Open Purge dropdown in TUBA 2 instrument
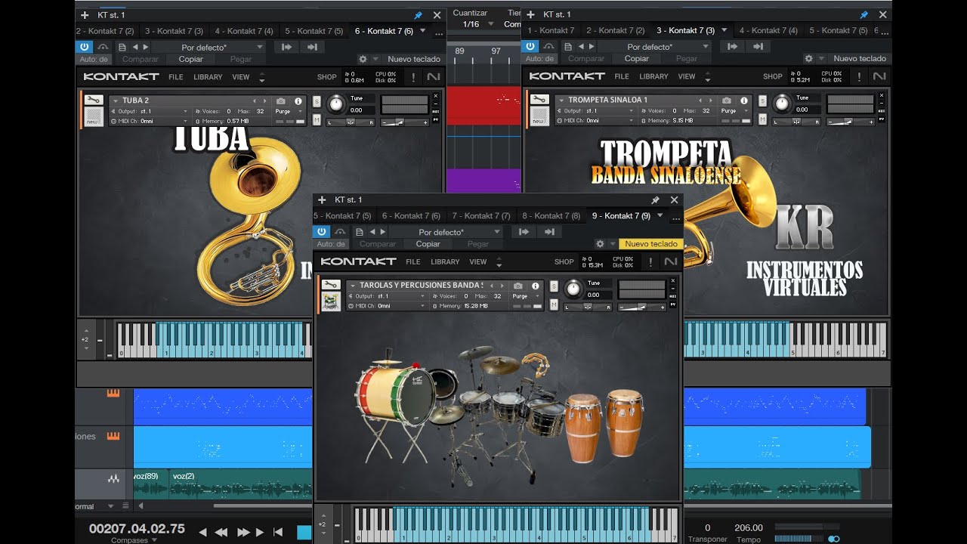967x544 pixels. pyautogui.click(x=289, y=111)
